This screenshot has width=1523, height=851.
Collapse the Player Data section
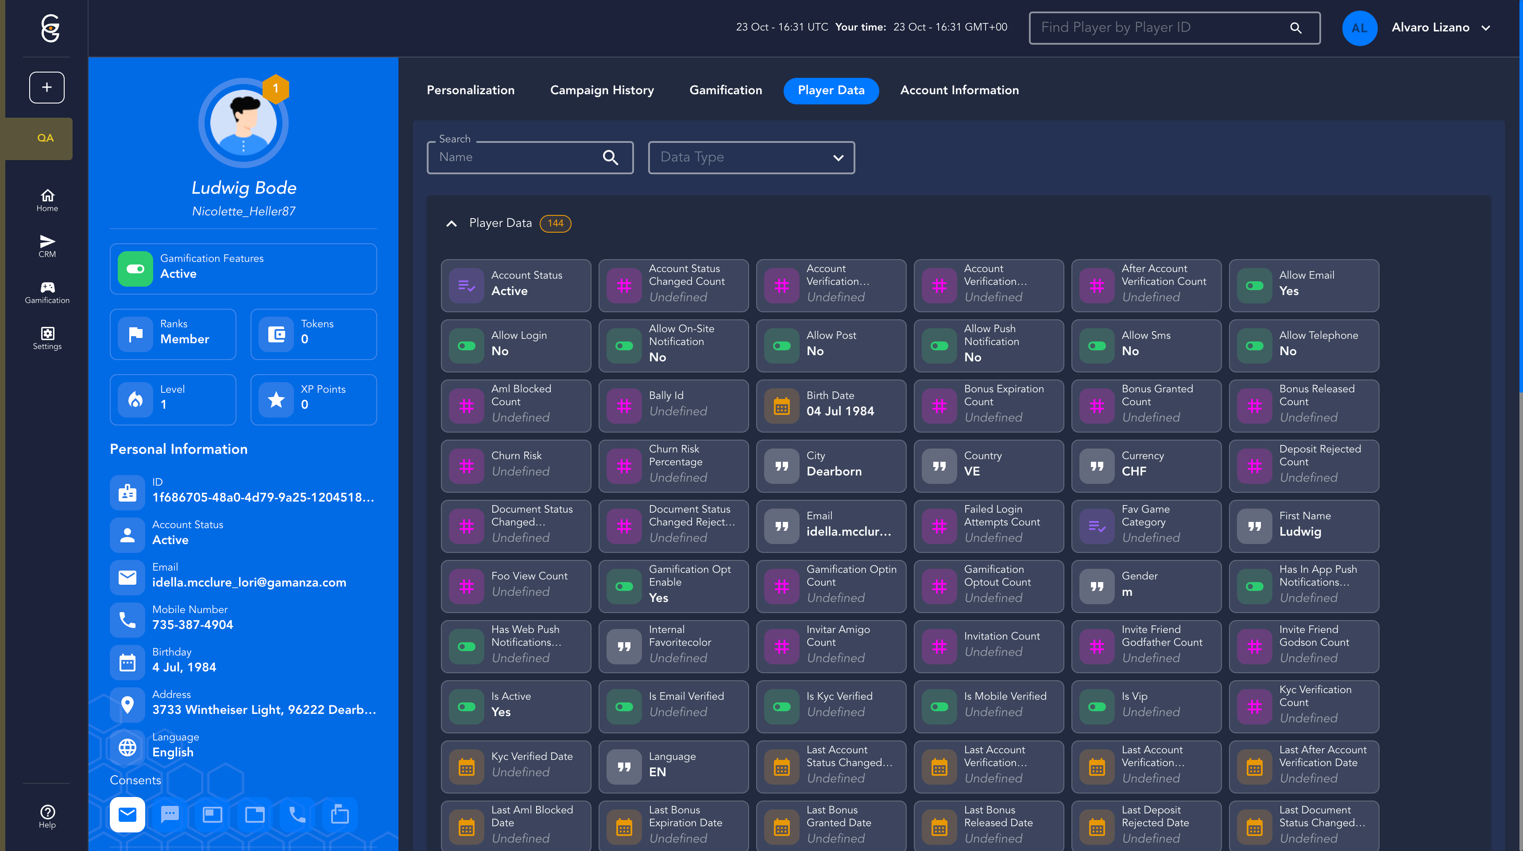[x=451, y=223]
